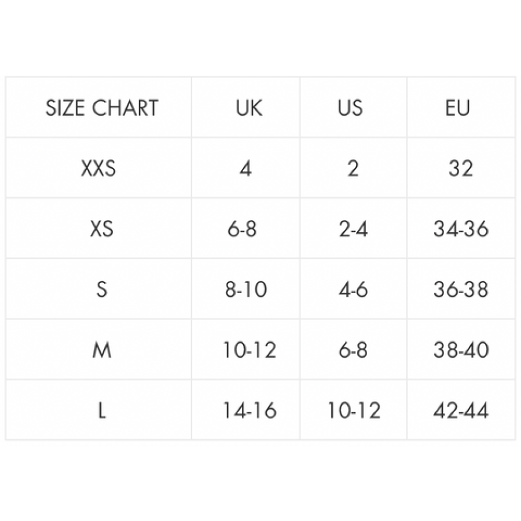Viewport: 521px width, 521px height.
Task: Select US 6-8 in the M row
Action: click(353, 350)
